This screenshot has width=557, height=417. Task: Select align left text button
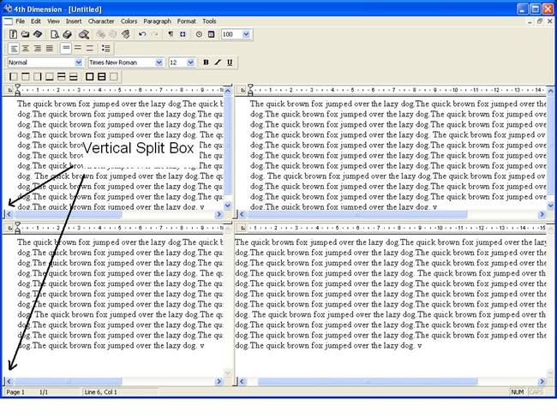tap(14, 48)
